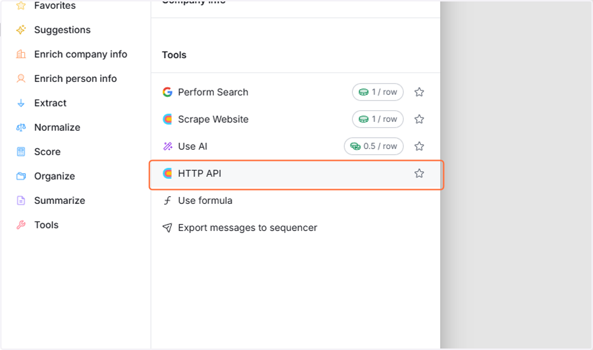Click the building icon for company info
The width and height of the screenshot is (593, 350).
tap(21, 54)
